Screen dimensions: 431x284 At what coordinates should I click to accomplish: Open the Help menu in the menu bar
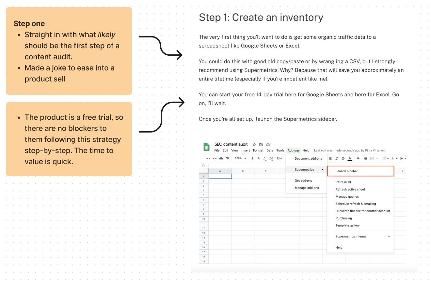(x=306, y=150)
